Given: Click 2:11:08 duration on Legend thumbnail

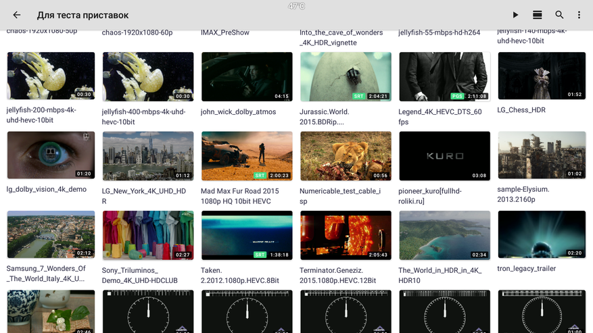Looking at the screenshot, I should tap(477, 97).
